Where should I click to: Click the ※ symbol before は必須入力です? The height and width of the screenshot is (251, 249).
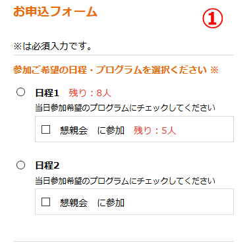(18, 47)
